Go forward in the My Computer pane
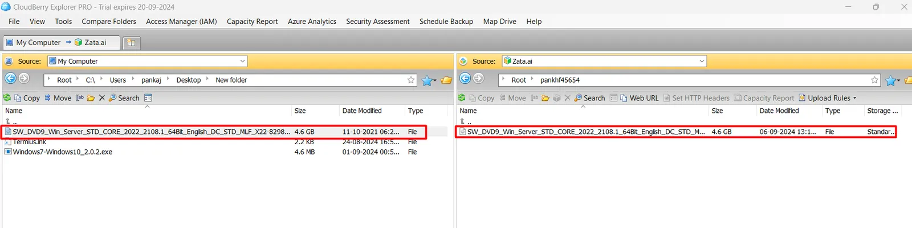Viewport: 912px width, 228px height. pos(24,79)
